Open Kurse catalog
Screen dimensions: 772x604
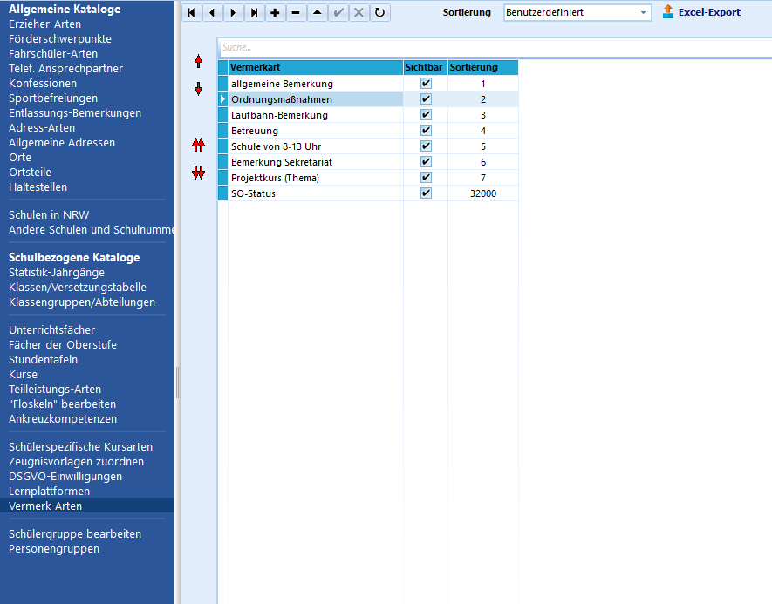coord(24,374)
